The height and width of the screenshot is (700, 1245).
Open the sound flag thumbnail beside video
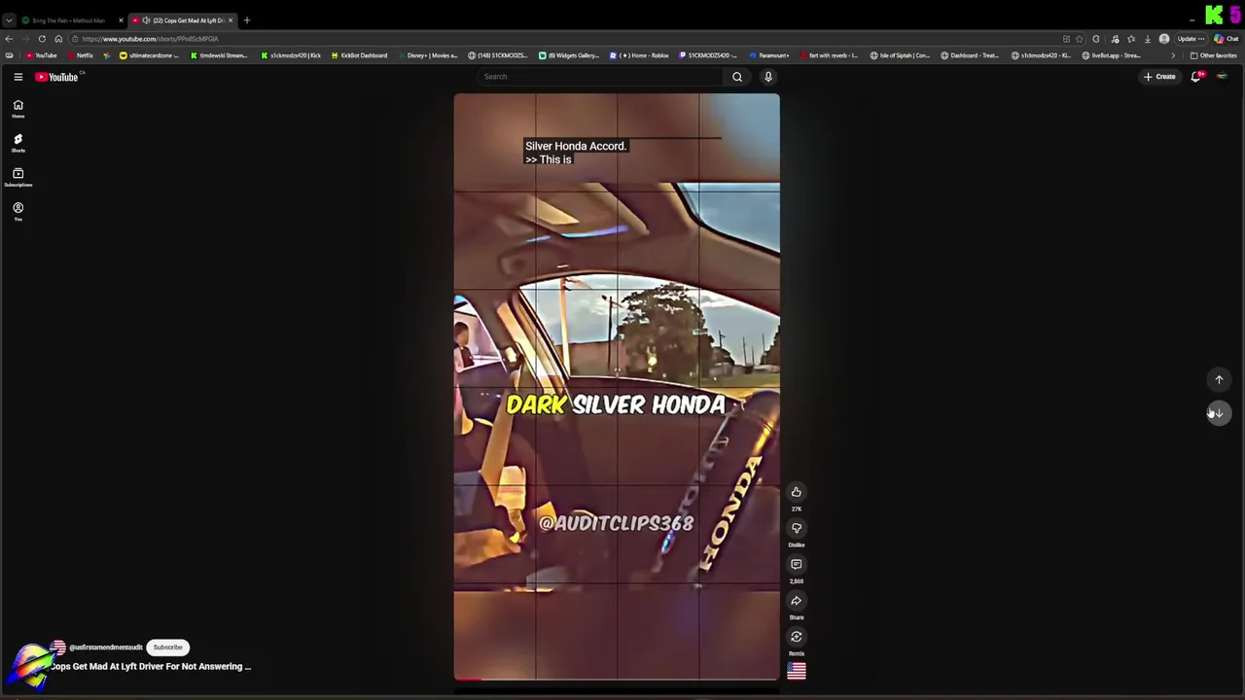pos(796,671)
